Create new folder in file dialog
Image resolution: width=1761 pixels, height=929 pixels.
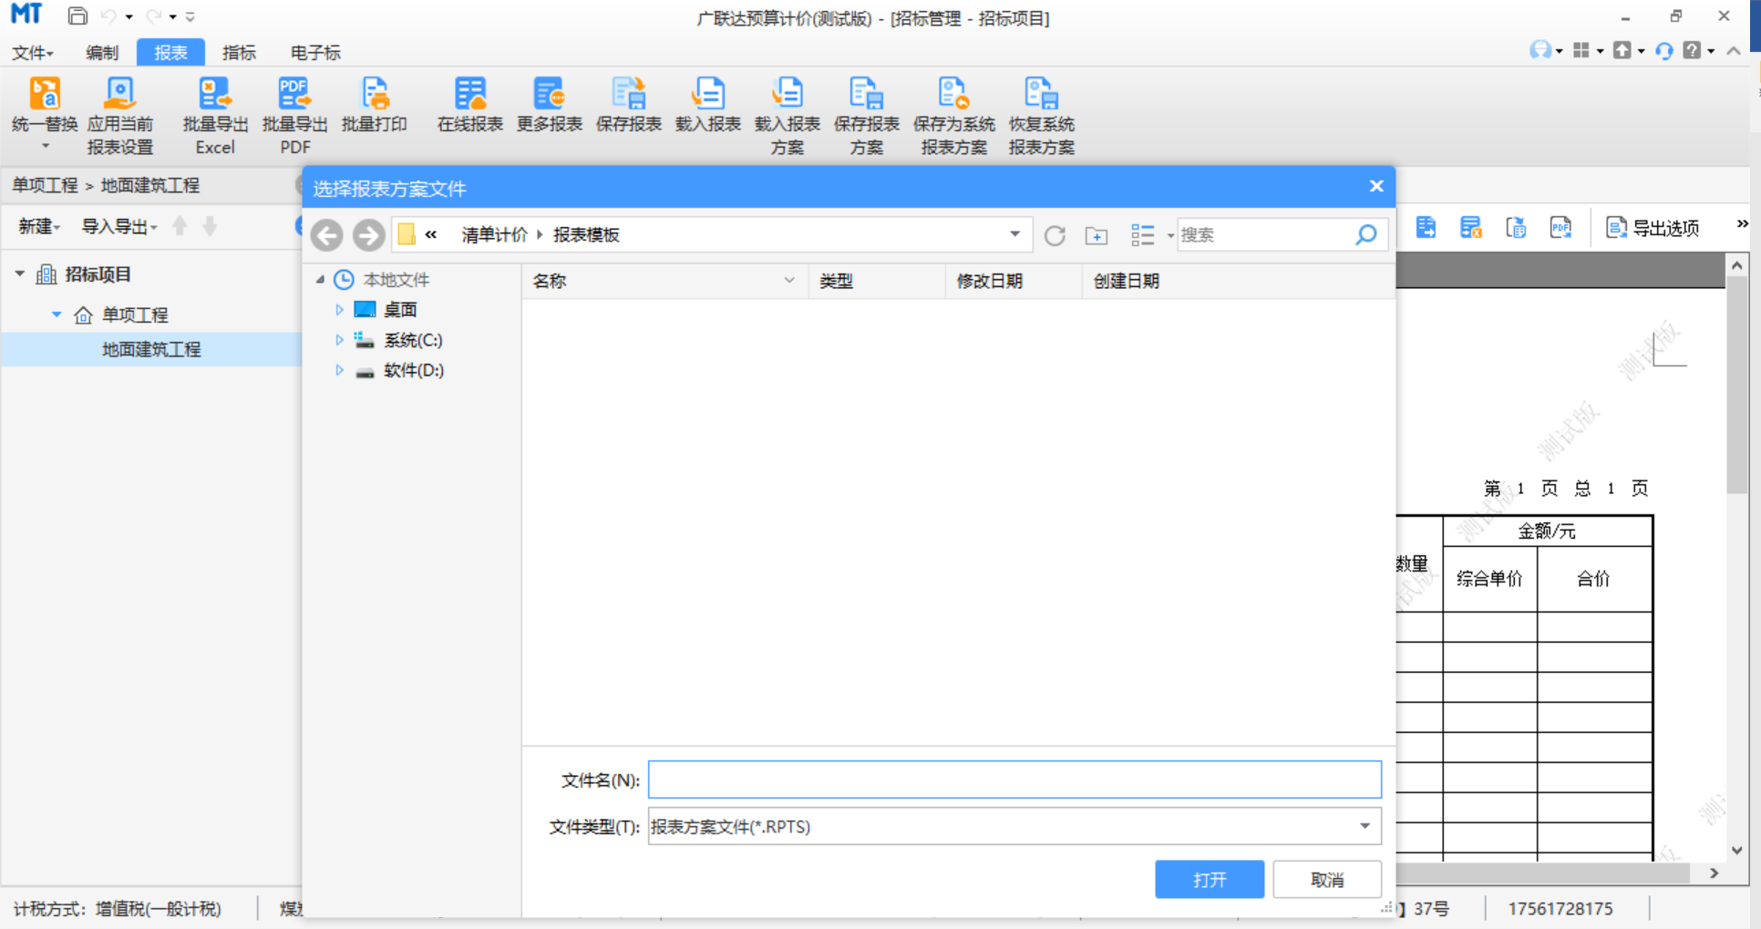click(1097, 235)
